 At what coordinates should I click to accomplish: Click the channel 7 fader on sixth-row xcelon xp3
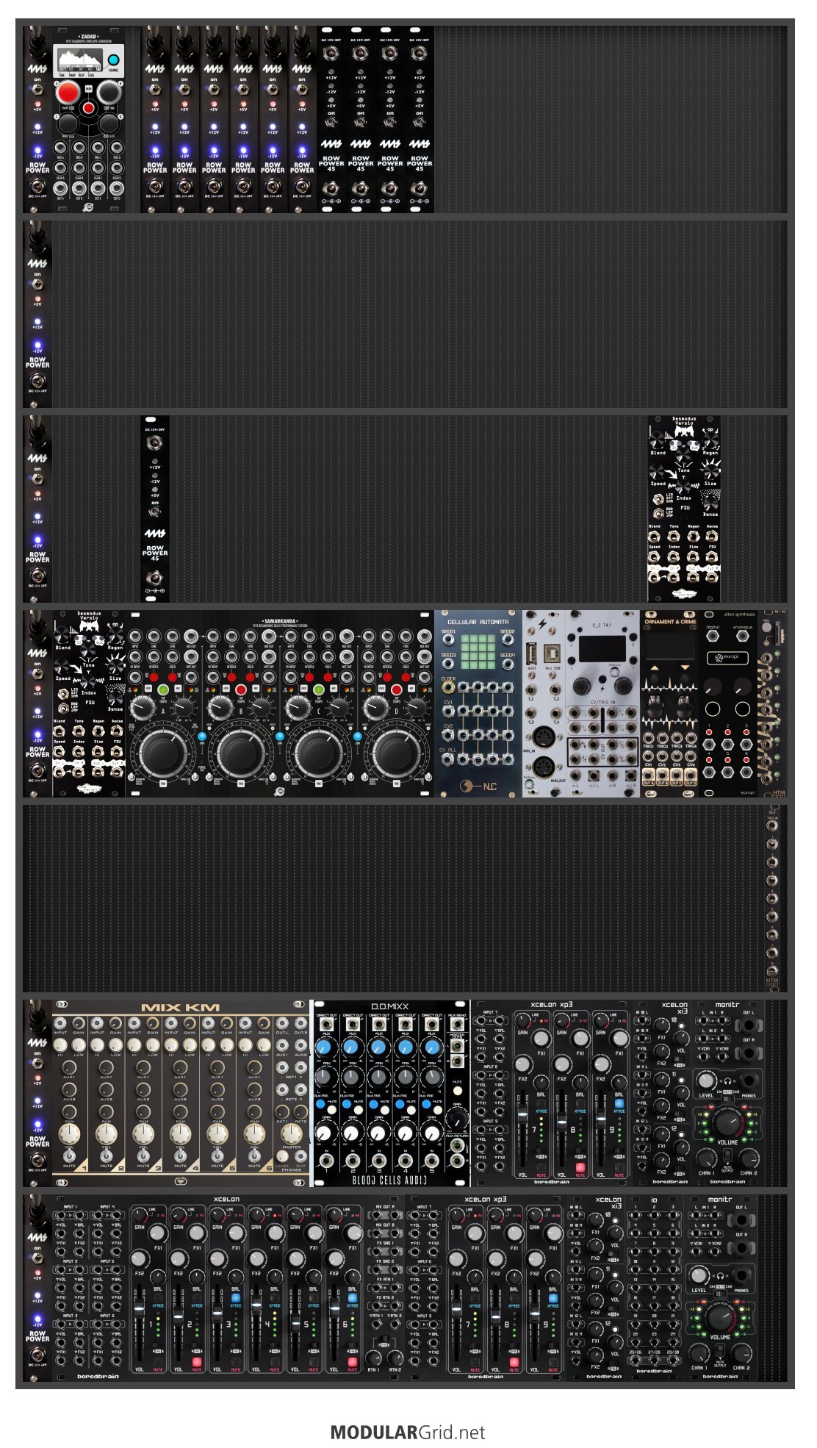coord(522,1116)
